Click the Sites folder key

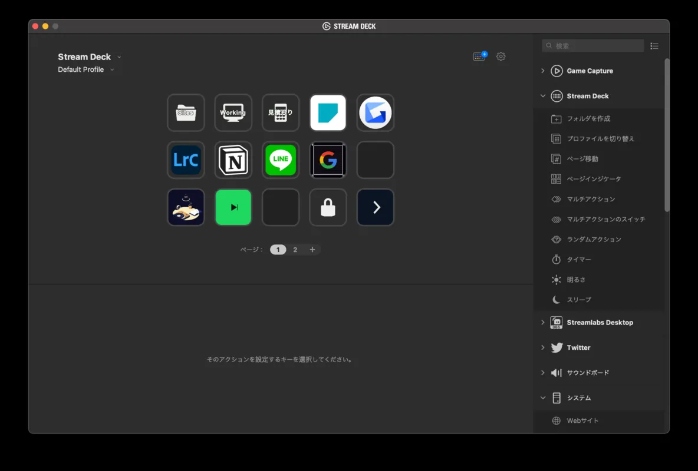[x=186, y=112]
